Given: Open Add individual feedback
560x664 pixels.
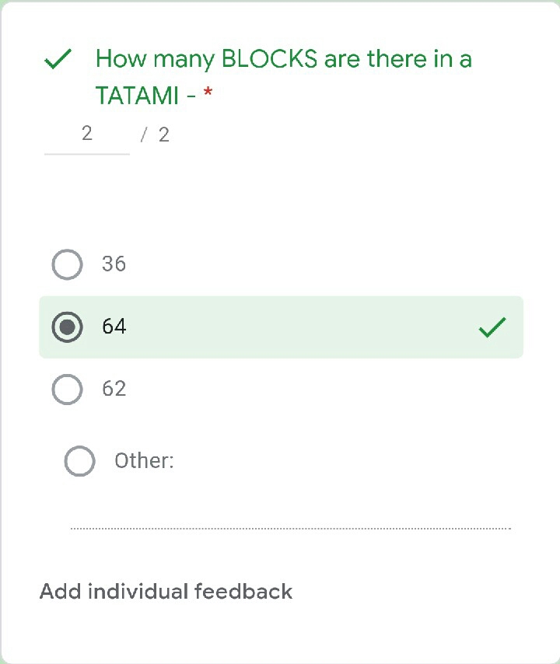Looking at the screenshot, I should [166, 592].
